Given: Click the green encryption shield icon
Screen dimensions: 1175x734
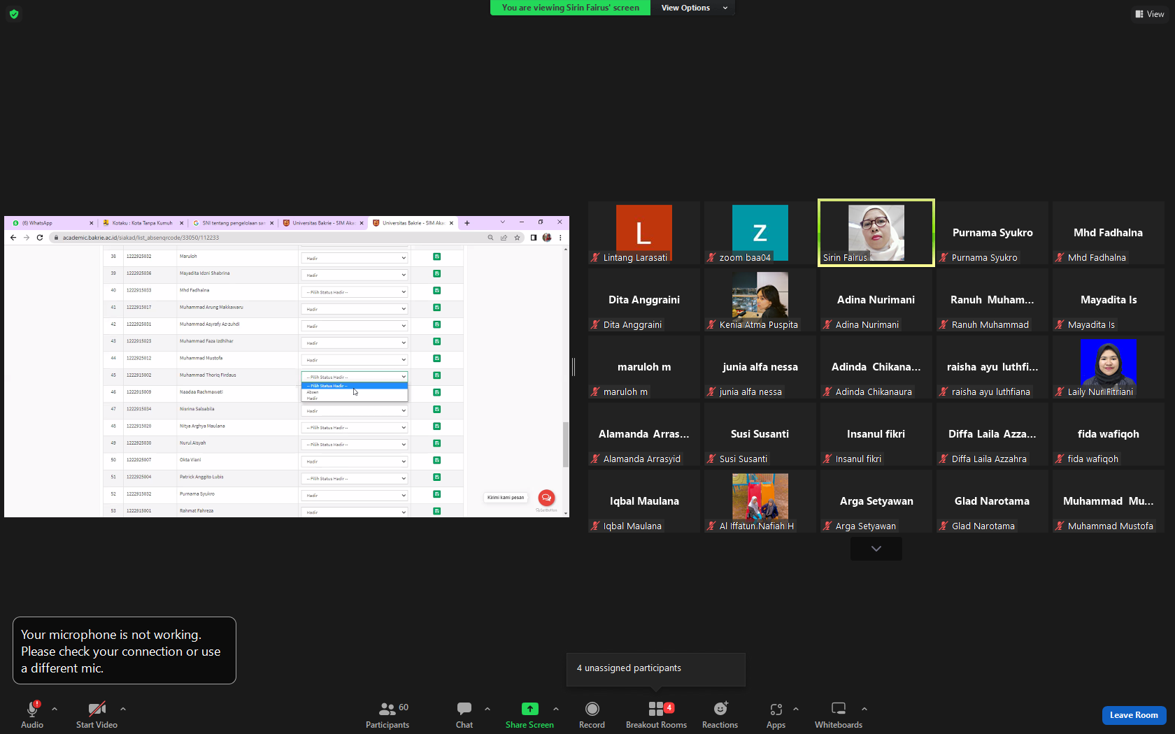Looking at the screenshot, I should [x=14, y=14].
